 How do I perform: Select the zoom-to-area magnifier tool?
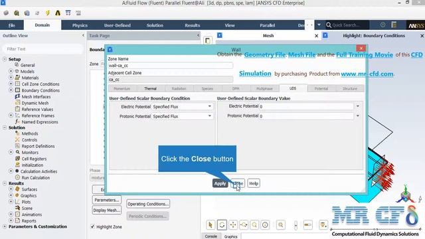tap(254, 224)
